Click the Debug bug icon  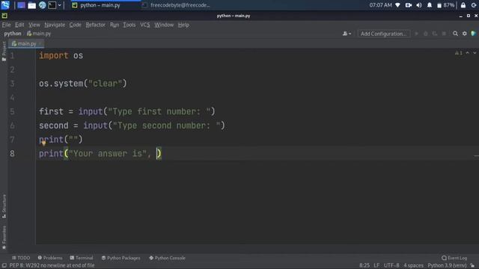(x=426, y=34)
